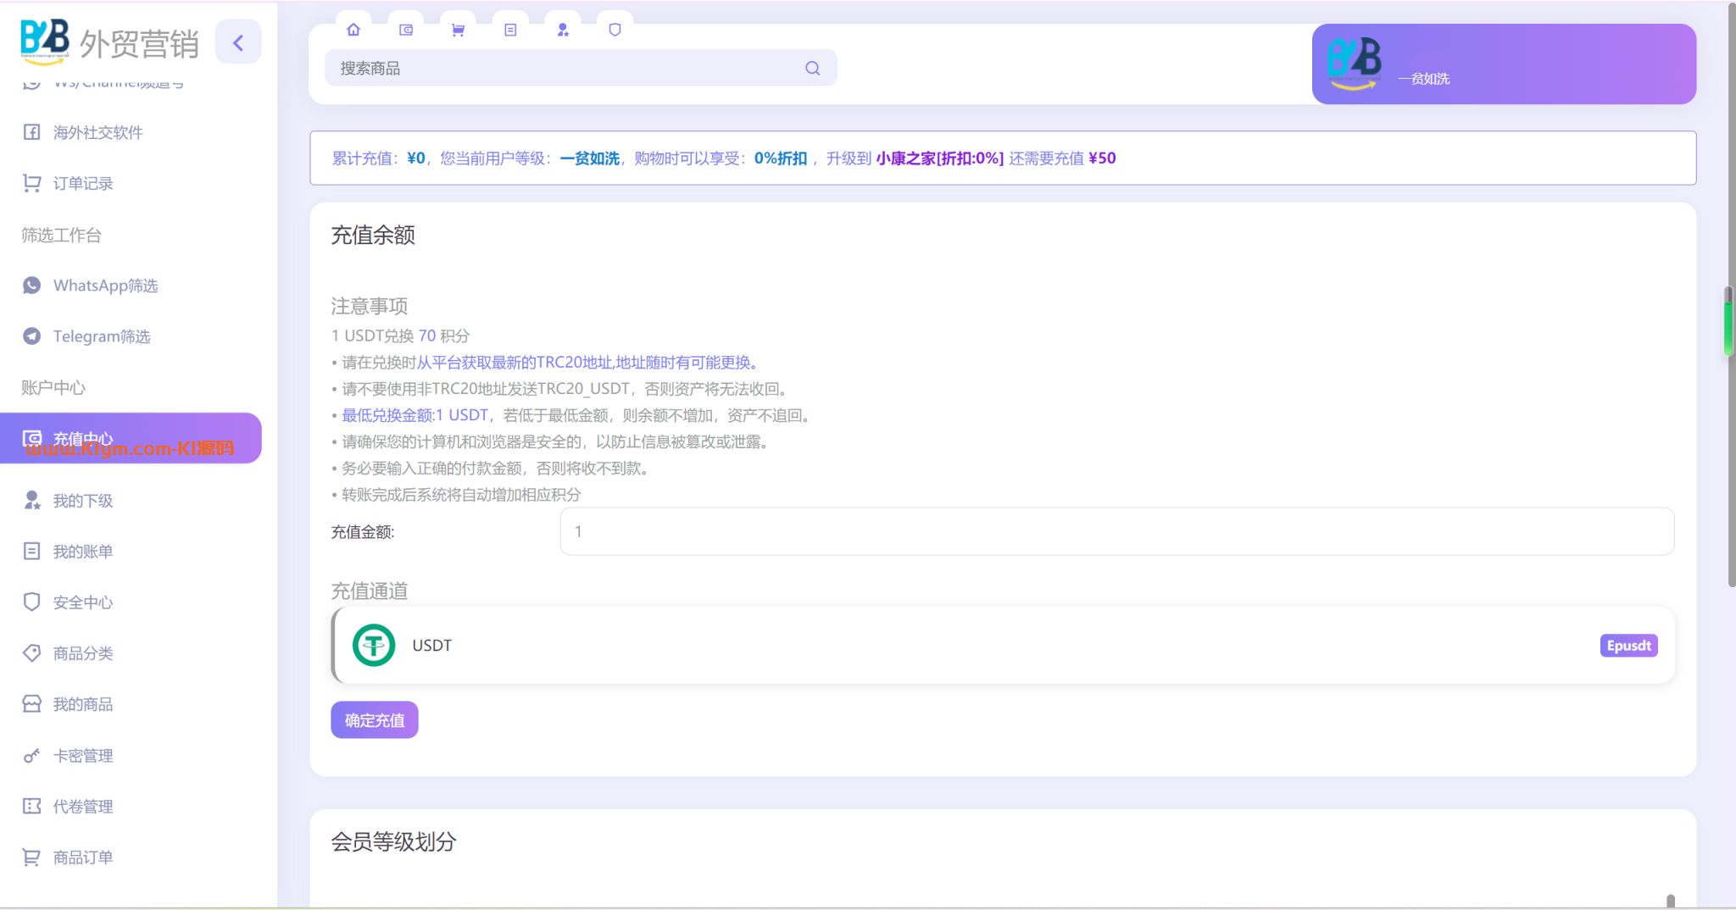The image size is (1736, 910).
Task: Go to 我的下级 menu item
Action: 82,501
